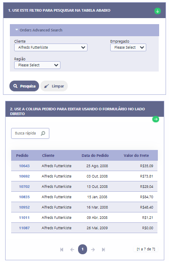Click the Pesquisa button

coord(24,86)
